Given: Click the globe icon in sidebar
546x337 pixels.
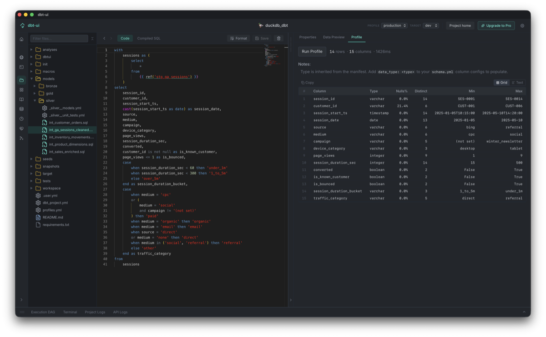Looking at the screenshot, I should click(21, 57).
